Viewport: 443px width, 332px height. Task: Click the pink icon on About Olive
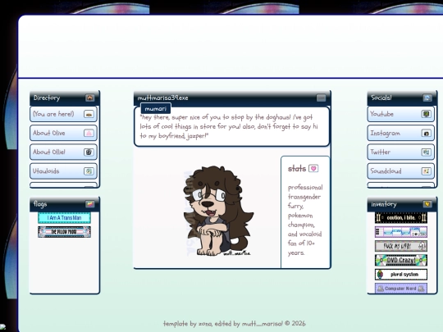[89, 133]
